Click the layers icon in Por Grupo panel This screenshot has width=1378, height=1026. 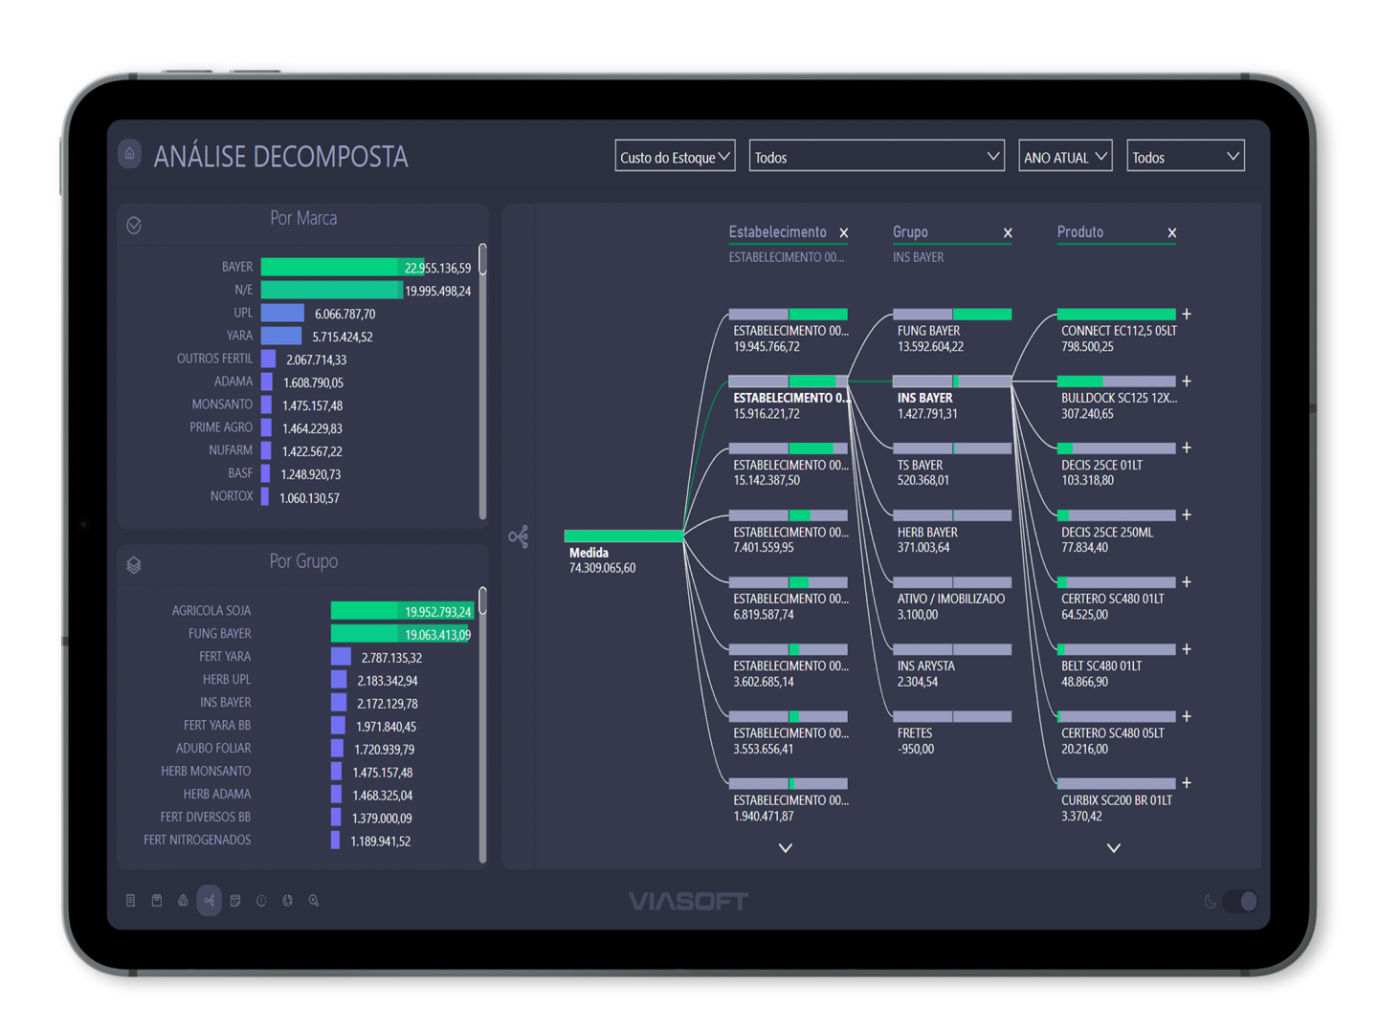pos(134,565)
